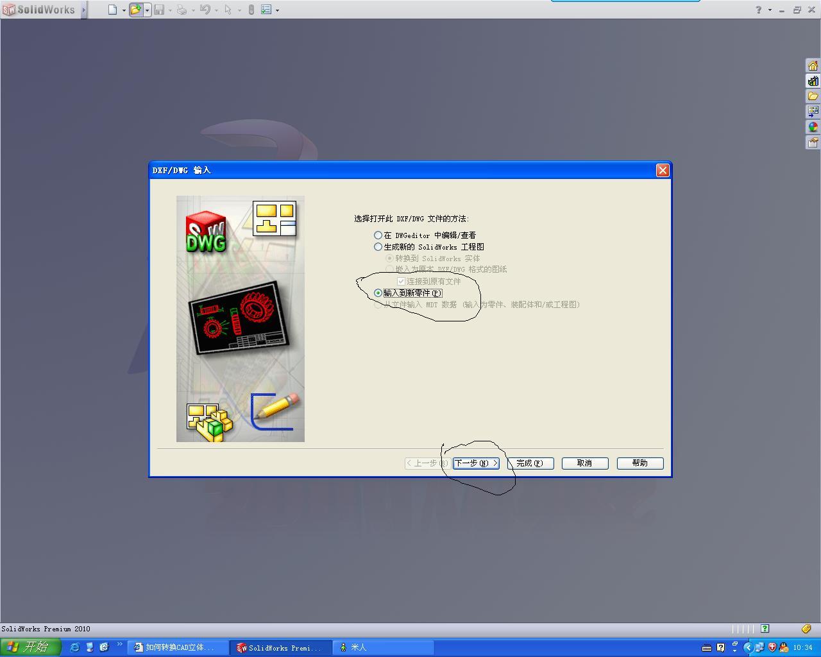Open the Design Library task pane tab
The height and width of the screenshot is (657, 821).
[813, 81]
